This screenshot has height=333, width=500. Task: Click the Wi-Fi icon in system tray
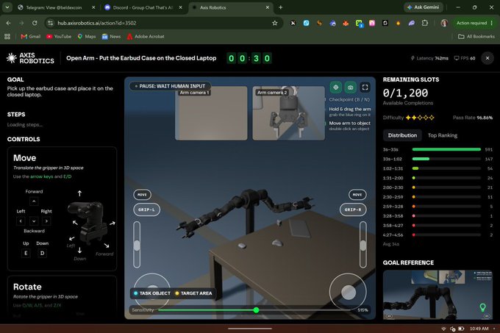(443, 329)
